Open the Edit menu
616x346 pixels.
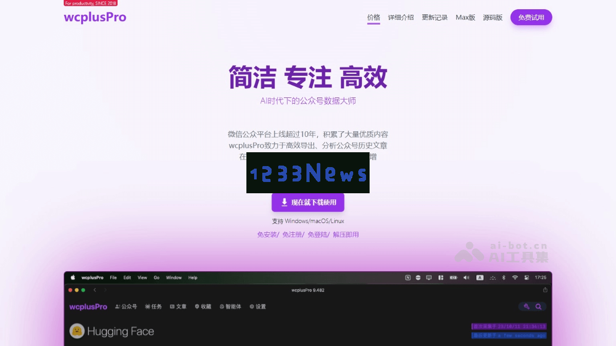127,278
